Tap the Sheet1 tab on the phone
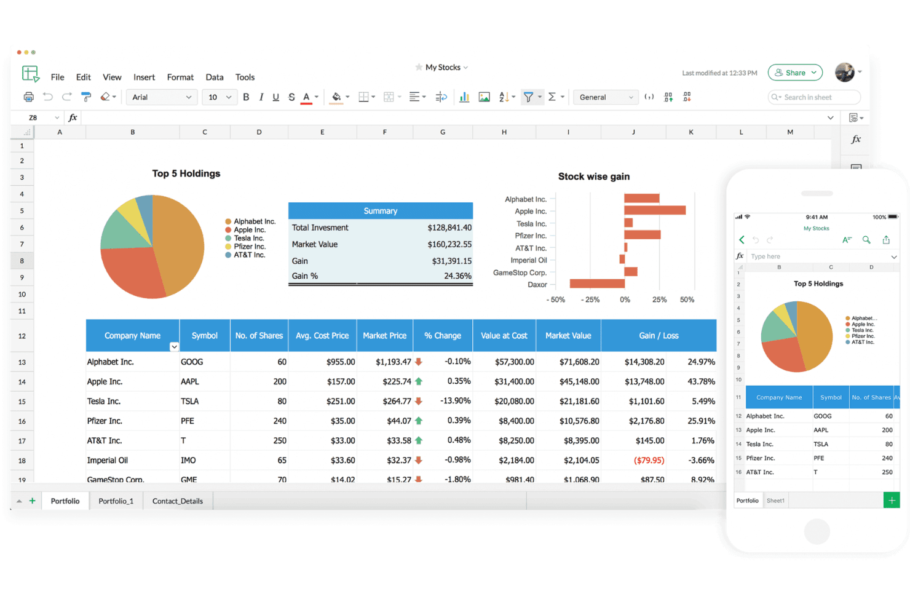Screen dimensions: 910x607 (x=775, y=501)
